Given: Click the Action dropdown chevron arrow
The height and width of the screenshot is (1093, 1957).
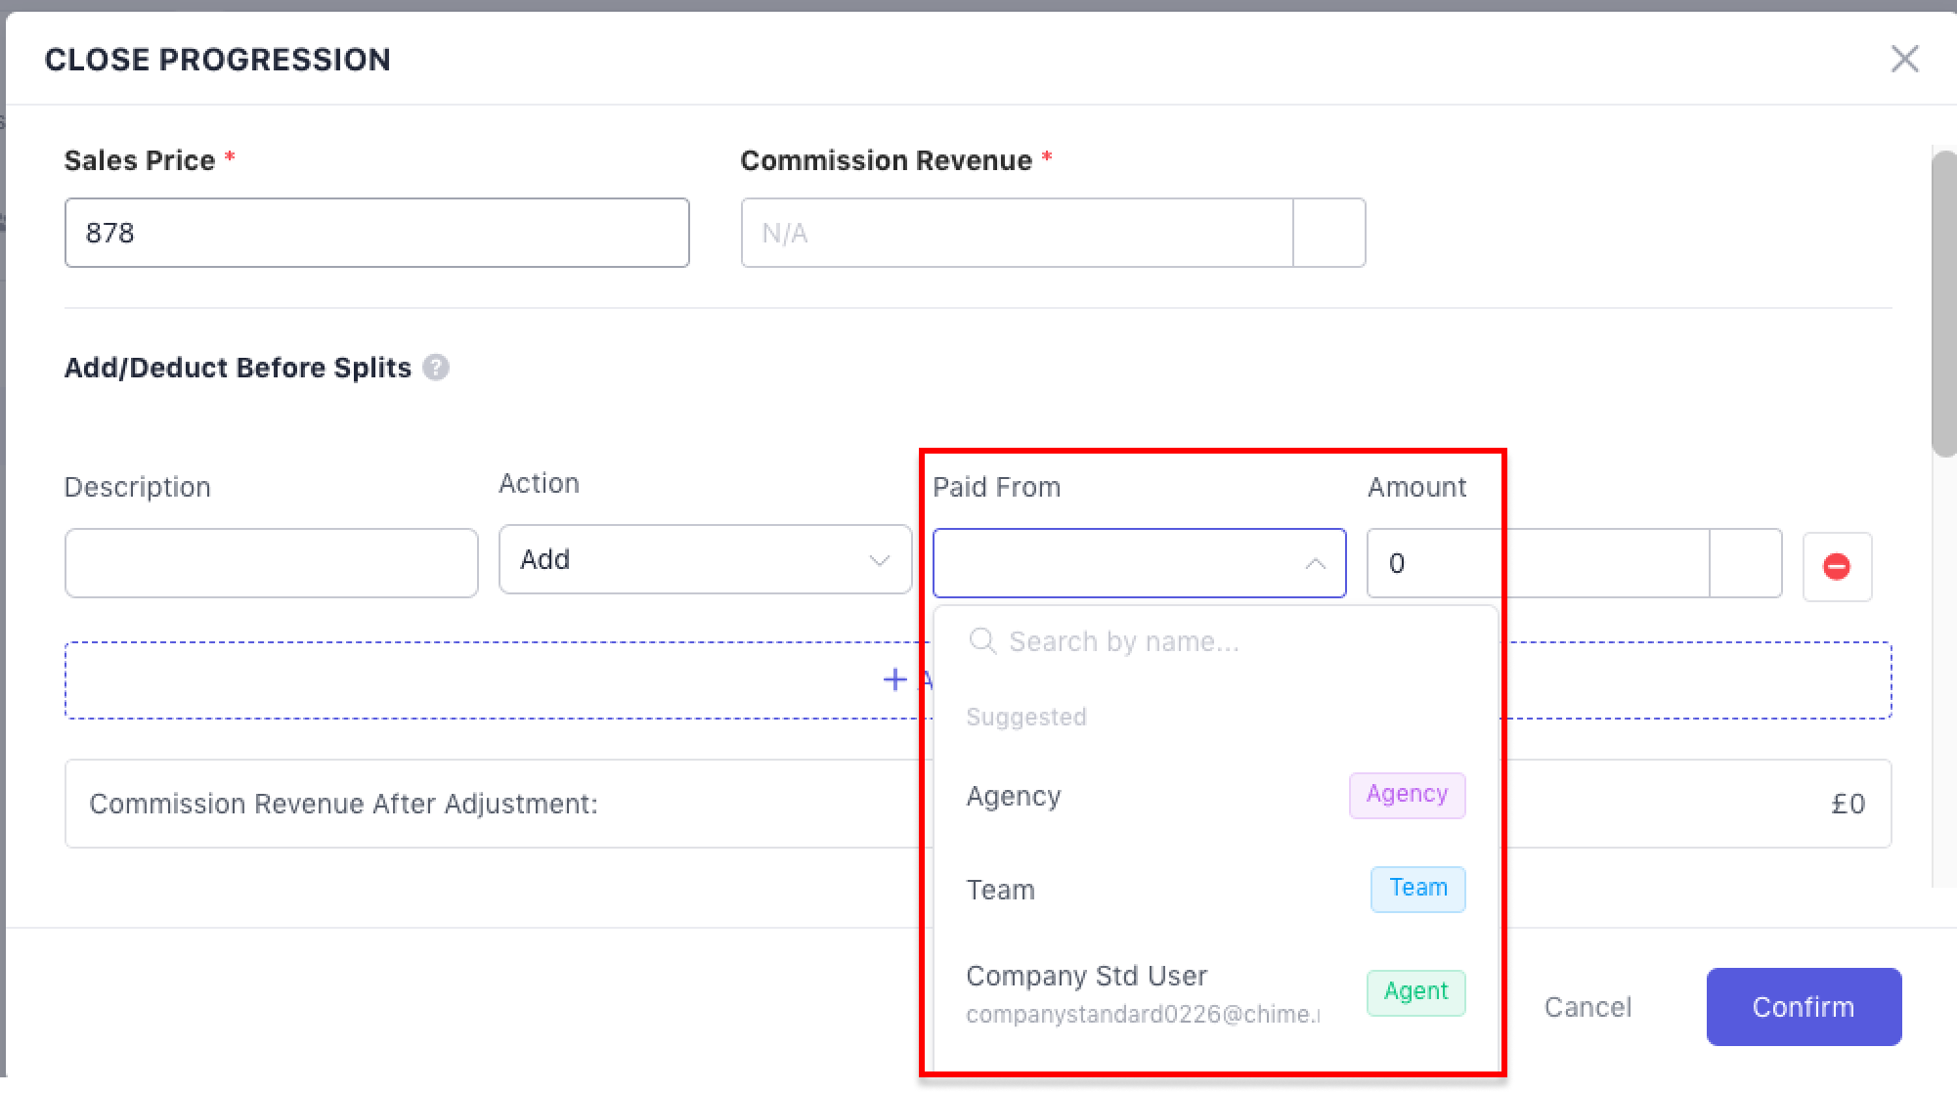Looking at the screenshot, I should click(879, 560).
